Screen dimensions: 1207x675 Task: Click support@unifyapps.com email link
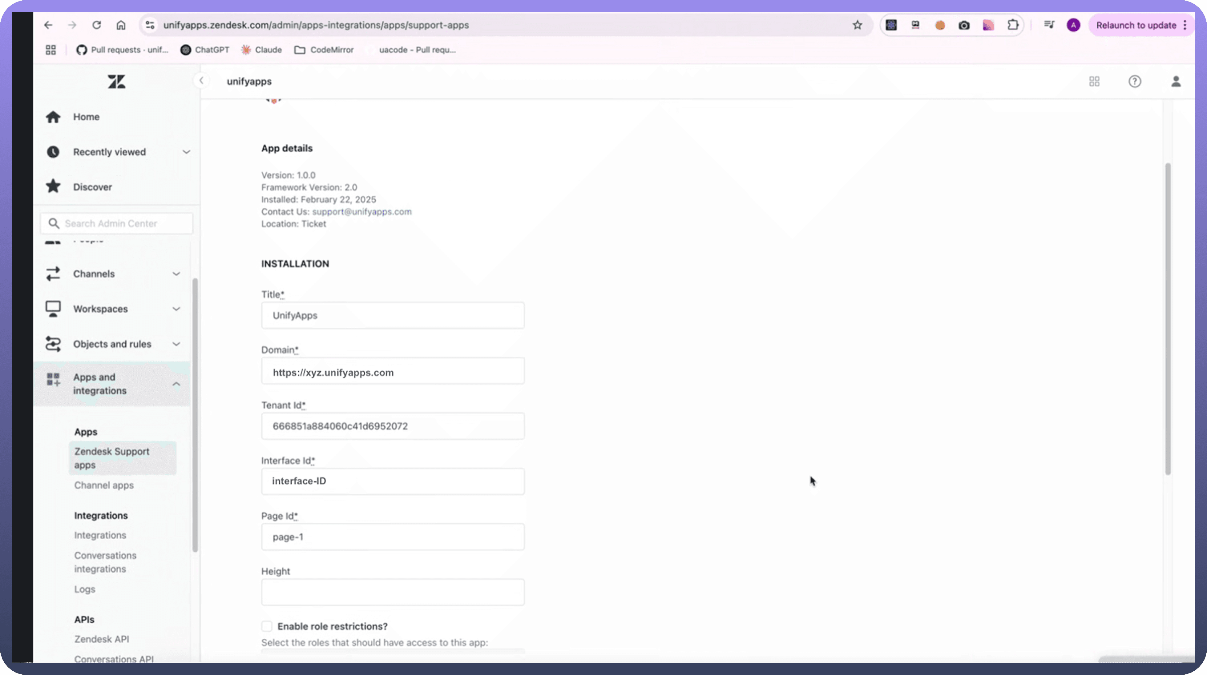362,212
